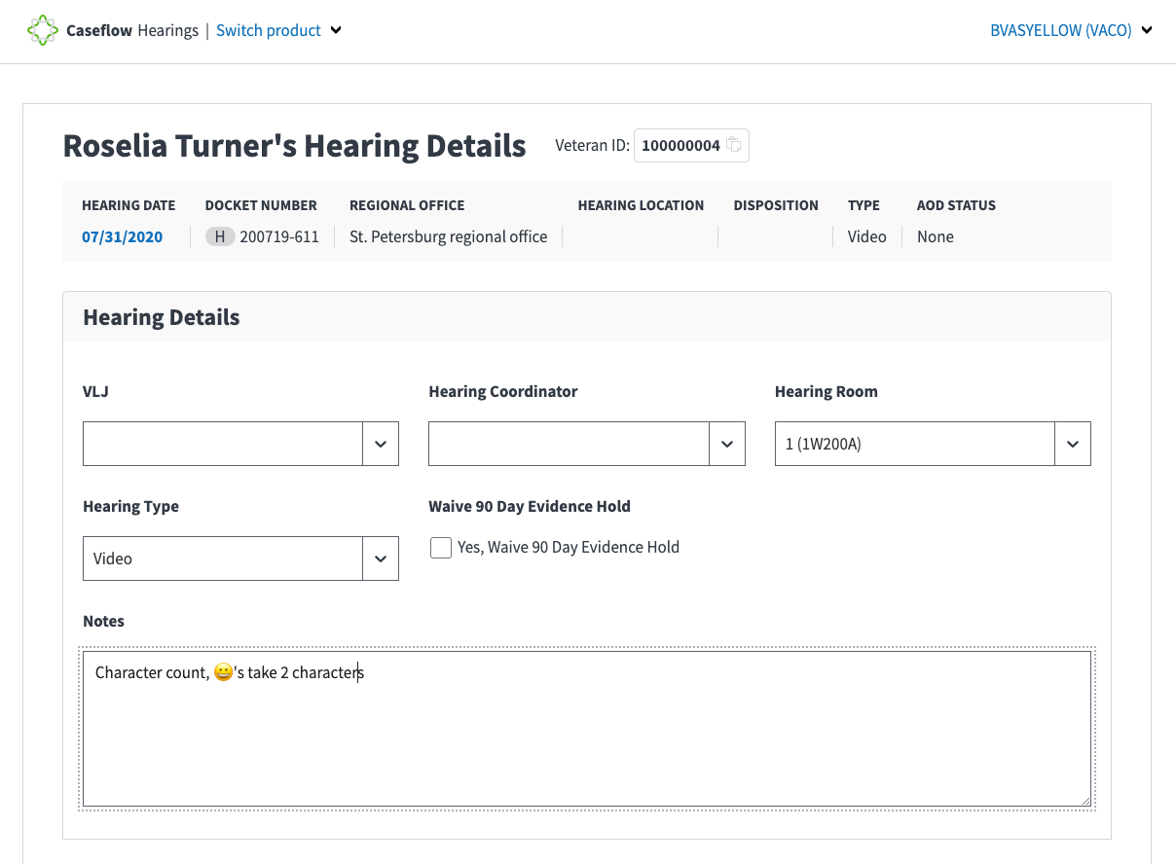Click inside the Notes text area
Screen dimensions: 1176x864
[x=587, y=729]
